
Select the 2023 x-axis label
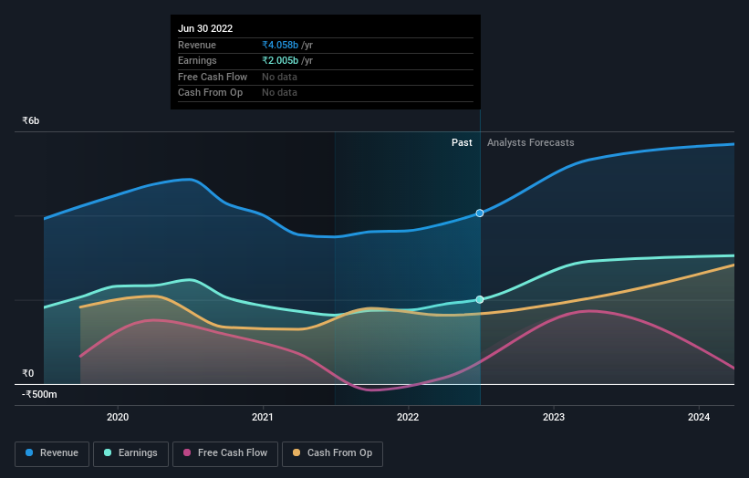pos(554,417)
